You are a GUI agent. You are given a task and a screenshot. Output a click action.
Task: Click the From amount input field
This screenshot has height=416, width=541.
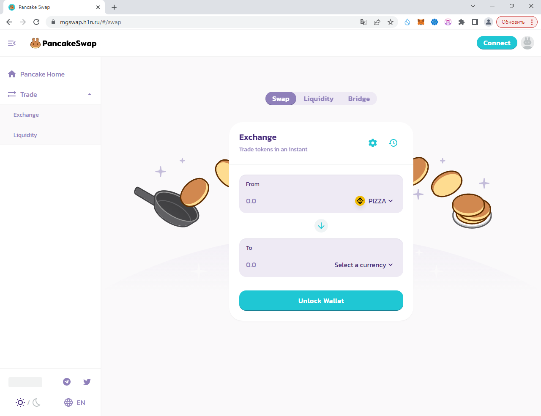tap(296, 201)
